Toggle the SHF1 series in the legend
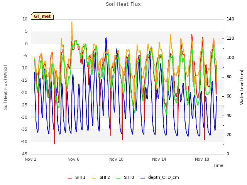The width and height of the screenshot is (247, 185). (x=76, y=177)
